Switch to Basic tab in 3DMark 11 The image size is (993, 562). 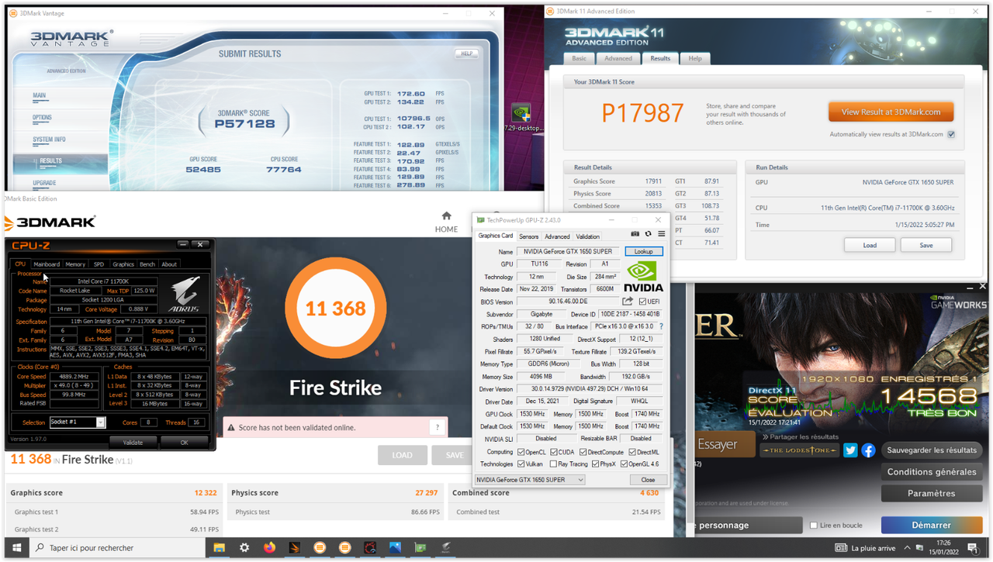580,58
